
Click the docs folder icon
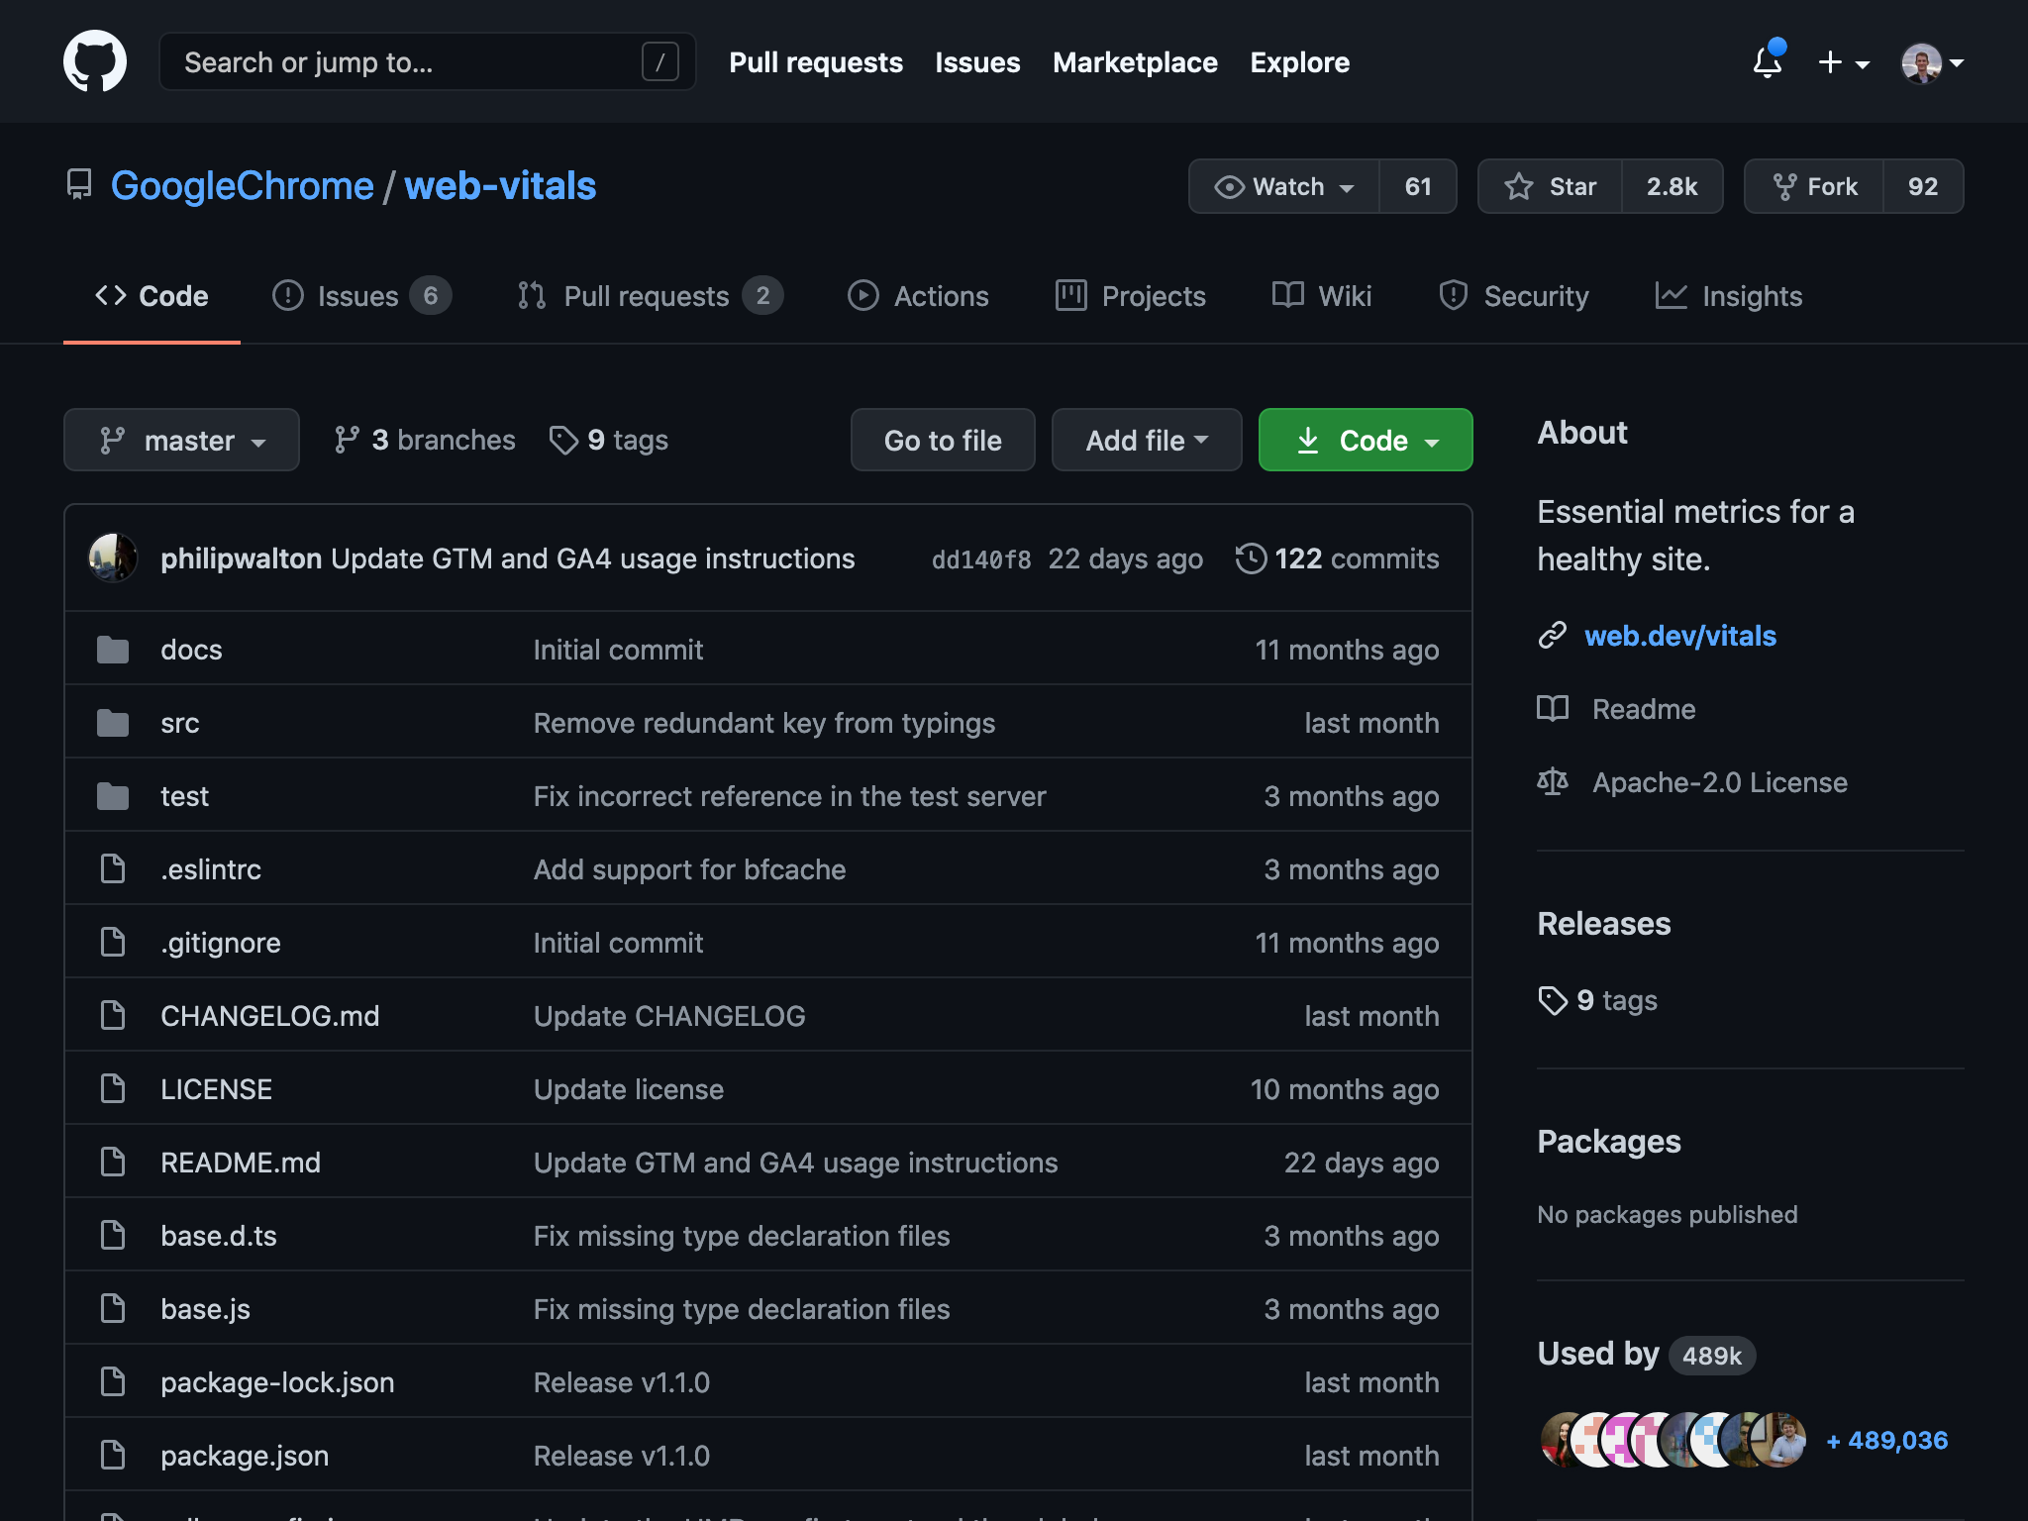click(x=113, y=651)
